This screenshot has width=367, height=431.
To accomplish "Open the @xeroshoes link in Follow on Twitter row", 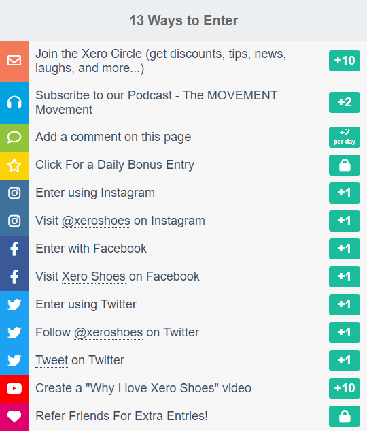I will tap(108, 332).
